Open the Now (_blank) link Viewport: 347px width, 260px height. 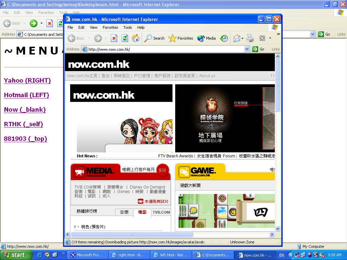click(x=25, y=110)
